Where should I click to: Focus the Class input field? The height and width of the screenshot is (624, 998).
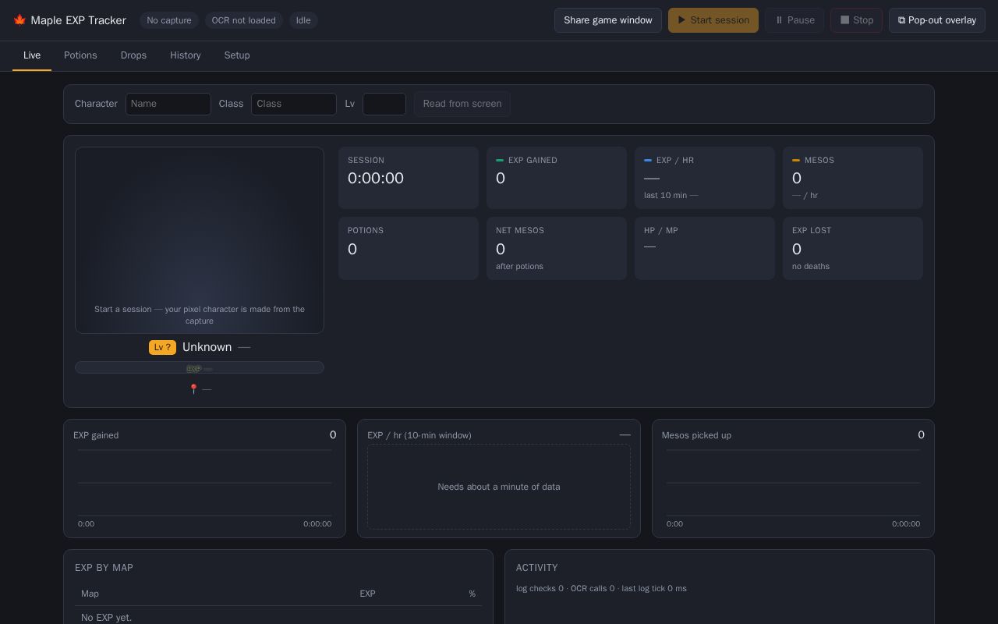(294, 104)
